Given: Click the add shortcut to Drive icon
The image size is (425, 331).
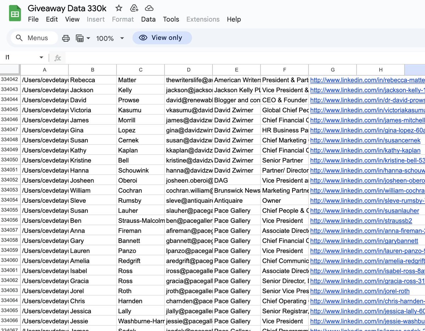Looking at the screenshot, I should 134,8.
